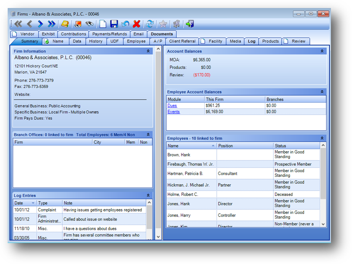Open the Events module link
Image resolution: width=352 pixels, height=264 pixels.
tap(174, 112)
